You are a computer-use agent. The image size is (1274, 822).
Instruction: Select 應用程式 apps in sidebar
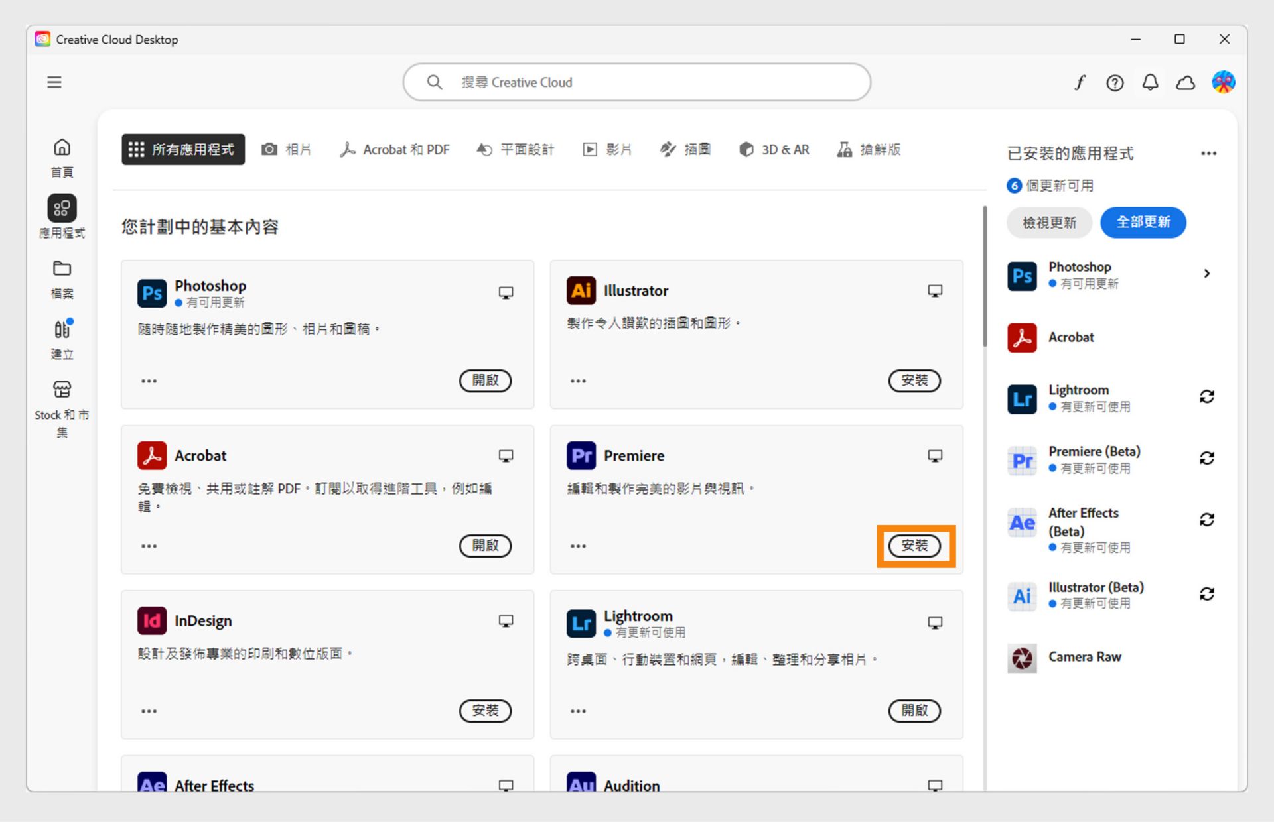[x=62, y=217]
